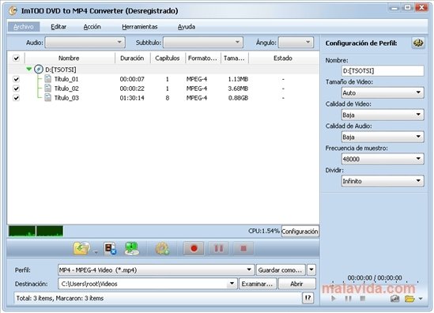Open the Calidad de Audio dropdown

tap(383, 137)
